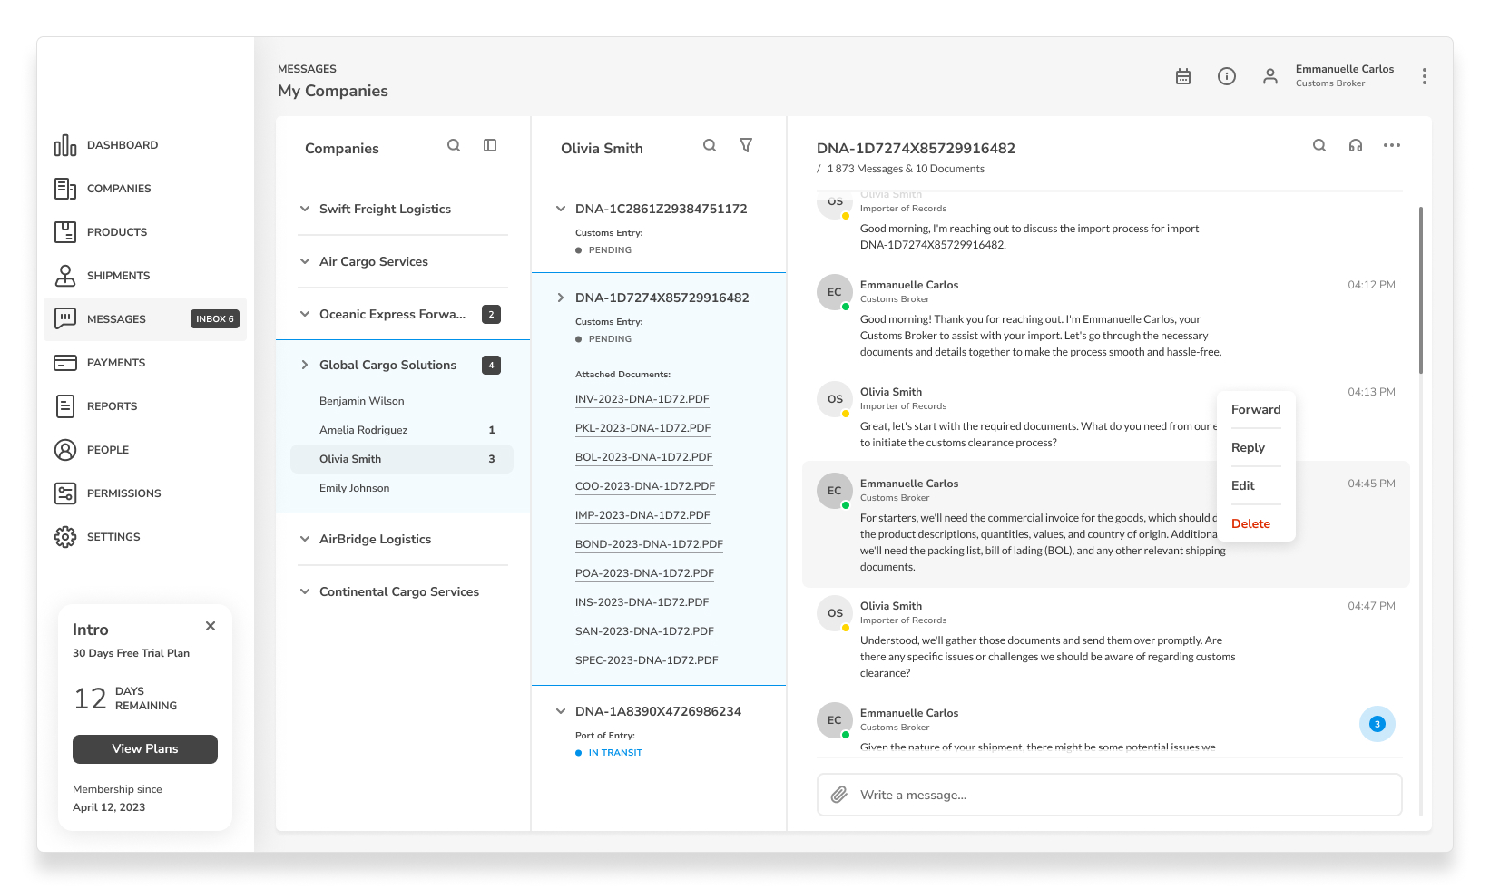Viewport: 1490px width, 889px height.
Task: Collapse import DNA-1D7274X85729916482
Action: (561, 298)
